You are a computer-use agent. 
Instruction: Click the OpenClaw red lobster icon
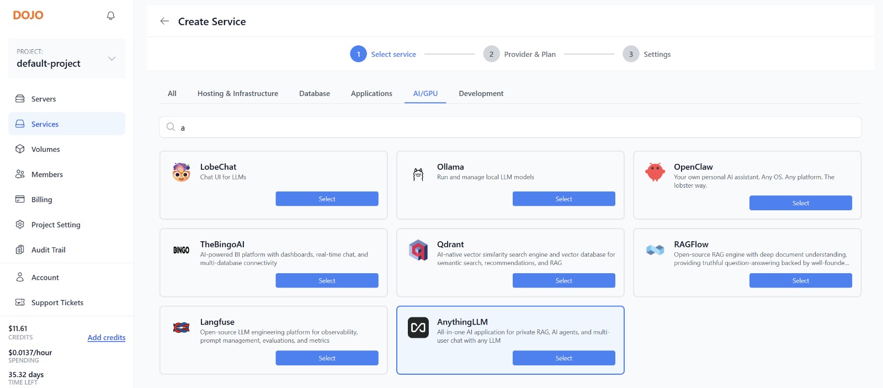click(x=655, y=172)
